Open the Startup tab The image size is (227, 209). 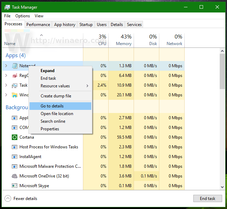pos(86,25)
